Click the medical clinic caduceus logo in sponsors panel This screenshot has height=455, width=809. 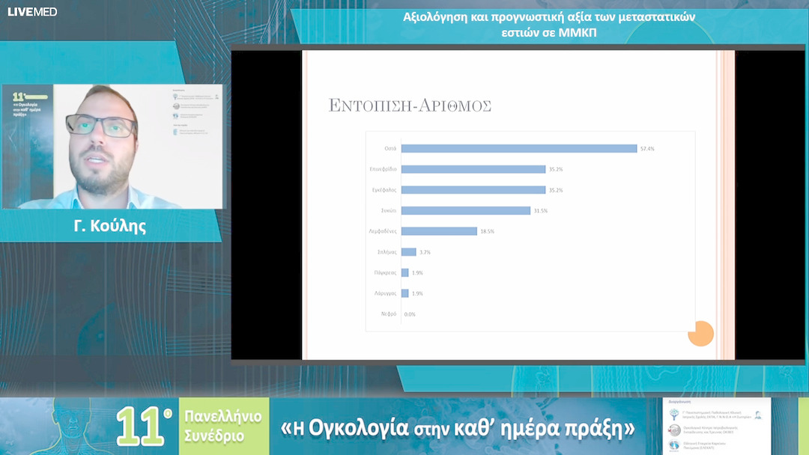pos(673,415)
